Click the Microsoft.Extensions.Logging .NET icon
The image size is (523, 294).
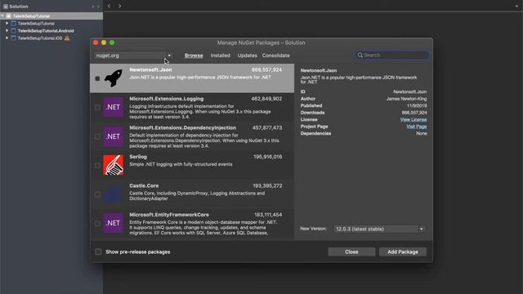[113, 107]
